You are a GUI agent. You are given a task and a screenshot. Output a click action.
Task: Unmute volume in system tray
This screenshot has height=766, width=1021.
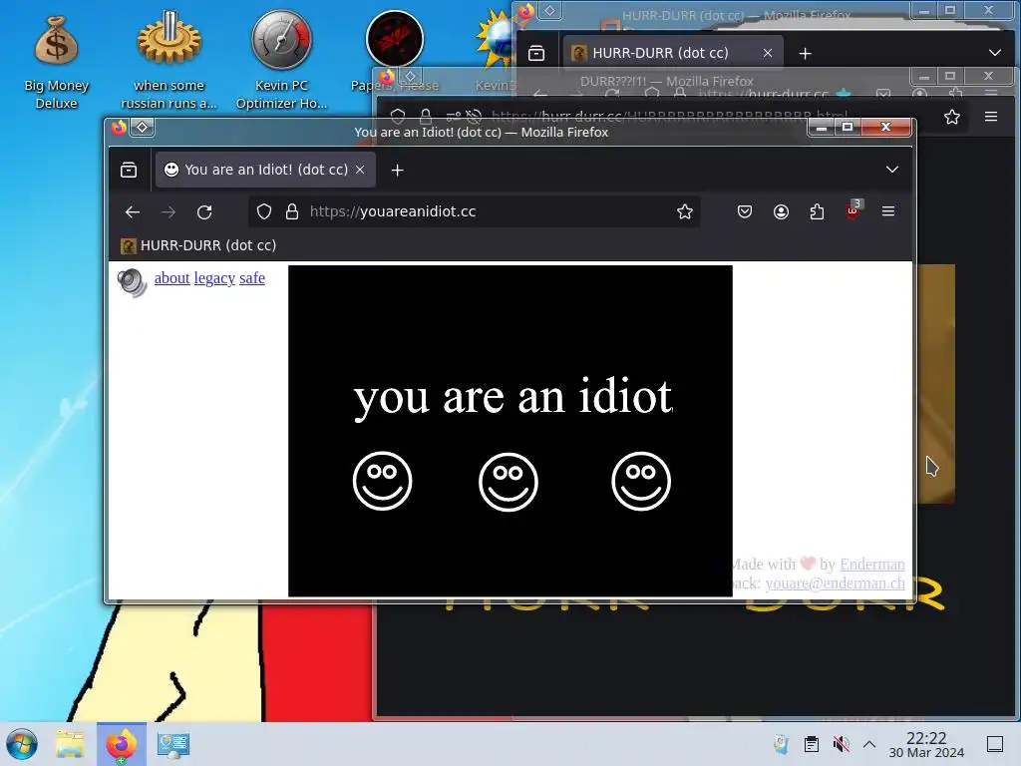(841, 744)
